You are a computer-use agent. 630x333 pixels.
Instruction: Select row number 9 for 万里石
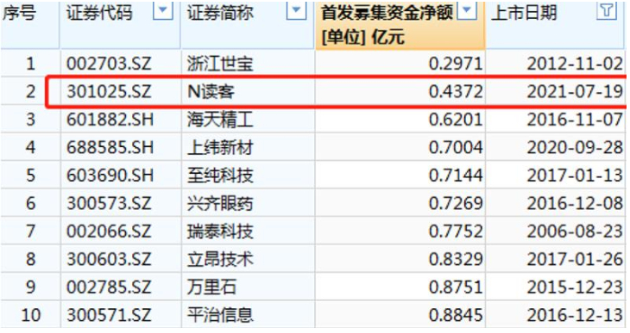31,287
